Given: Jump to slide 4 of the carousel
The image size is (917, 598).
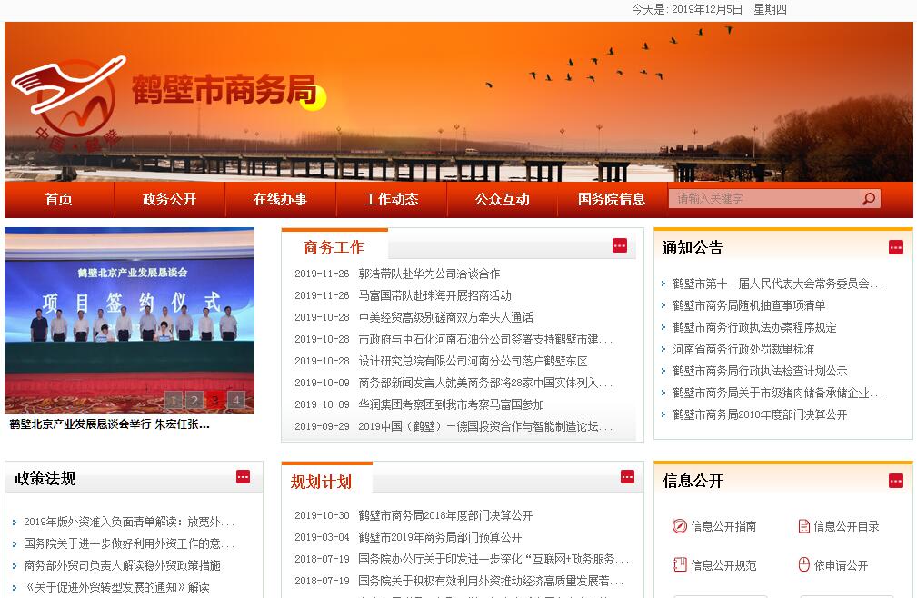Looking at the screenshot, I should (235, 400).
